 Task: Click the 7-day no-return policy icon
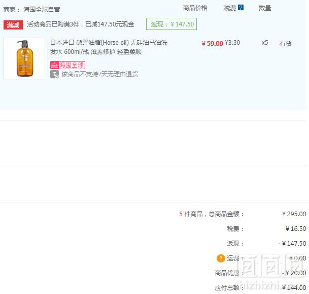54,74
